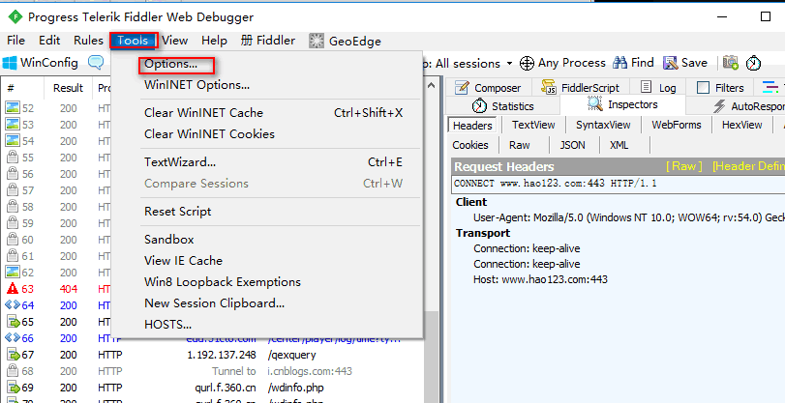This screenshot has height=403, width=785.
Task: Switch to the TextView request tab
Action: tap(531, 125)
